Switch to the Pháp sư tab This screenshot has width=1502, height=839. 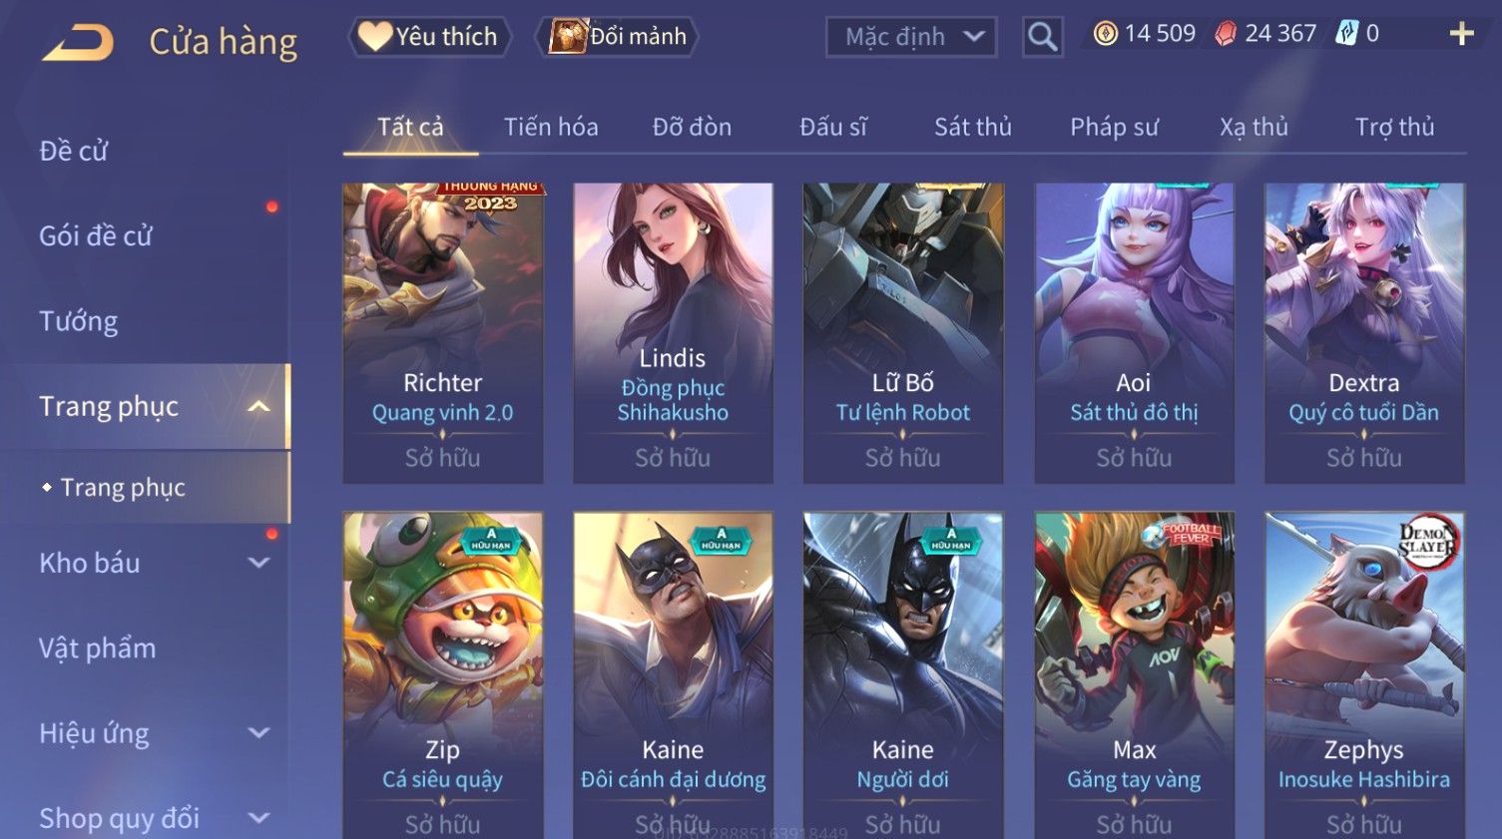click(1114, 127)
